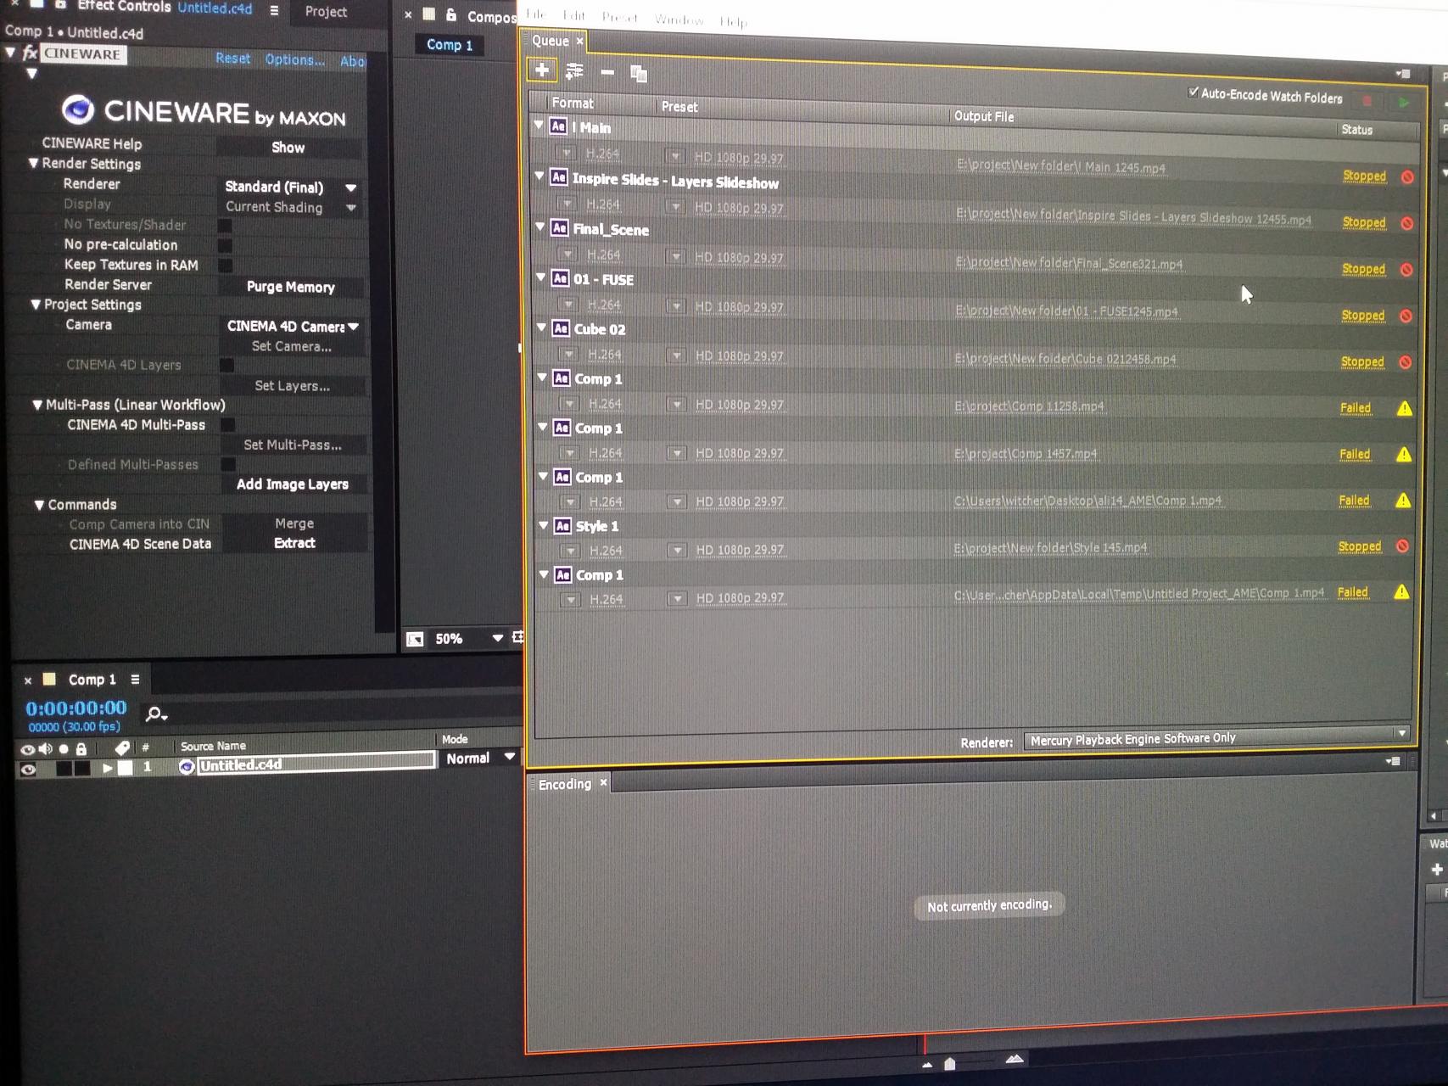Click the zoom out mountain icon in timeline
Image resolution: width=1448 pixels, height=1086 pixels.
point(927,1064)
